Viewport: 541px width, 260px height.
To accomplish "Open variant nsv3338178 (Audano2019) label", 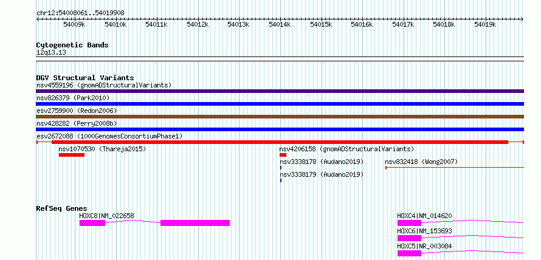I will tap(322, 162).
